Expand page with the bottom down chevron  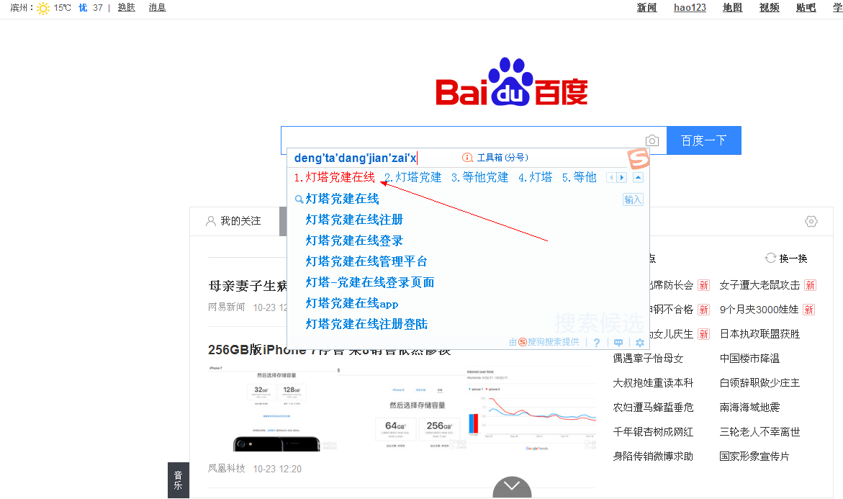click(512, 487)
